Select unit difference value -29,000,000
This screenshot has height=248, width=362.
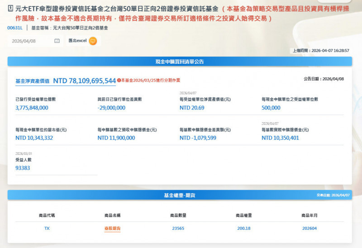[111, 108]
